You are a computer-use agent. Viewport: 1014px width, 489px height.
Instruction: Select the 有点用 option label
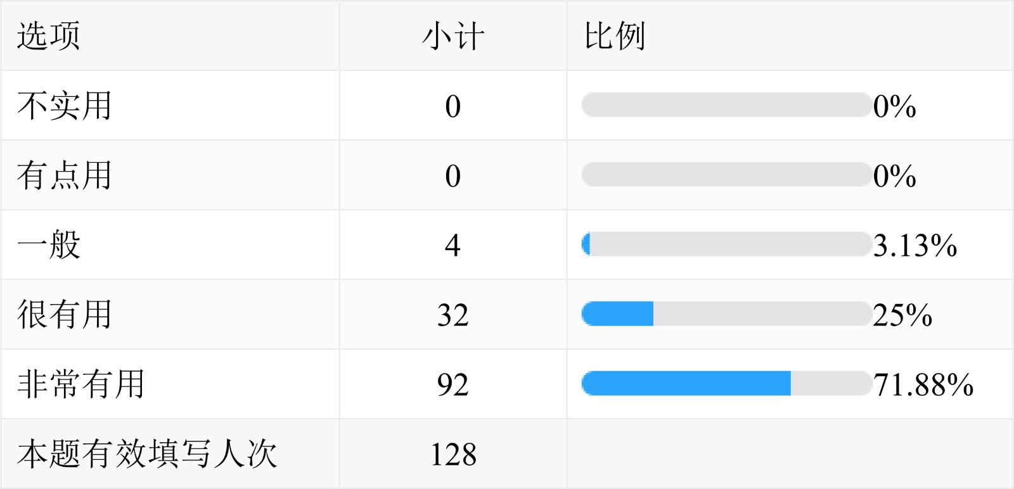[x=64, y=175]
